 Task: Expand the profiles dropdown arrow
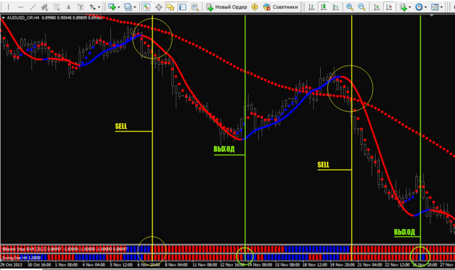click(135, 7)
